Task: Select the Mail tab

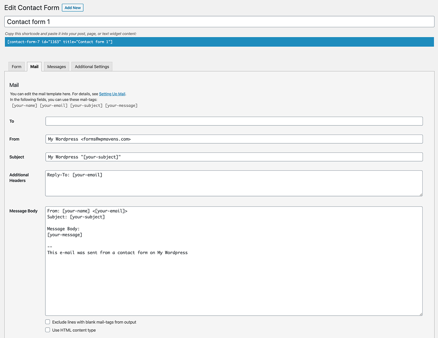Action: tap(34, 66)
